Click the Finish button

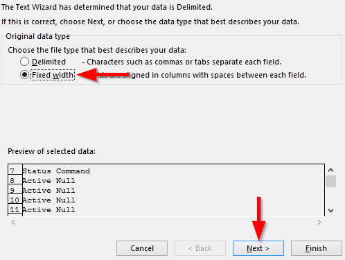click(317, 248)
